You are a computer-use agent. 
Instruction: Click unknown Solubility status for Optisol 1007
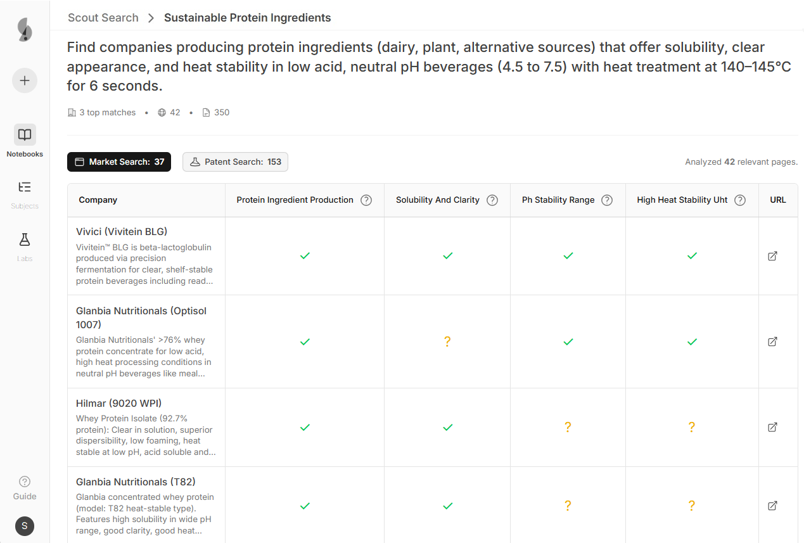(447, 342)
